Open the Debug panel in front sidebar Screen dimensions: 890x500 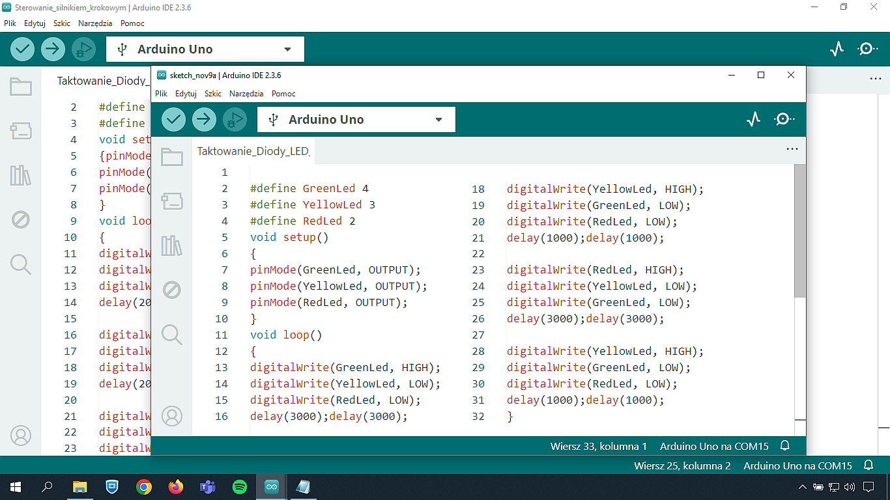tap(172, 290)
